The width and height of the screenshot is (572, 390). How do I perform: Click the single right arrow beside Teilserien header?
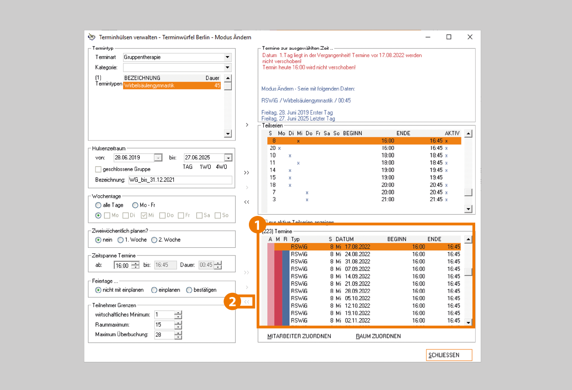coord(247,125)
